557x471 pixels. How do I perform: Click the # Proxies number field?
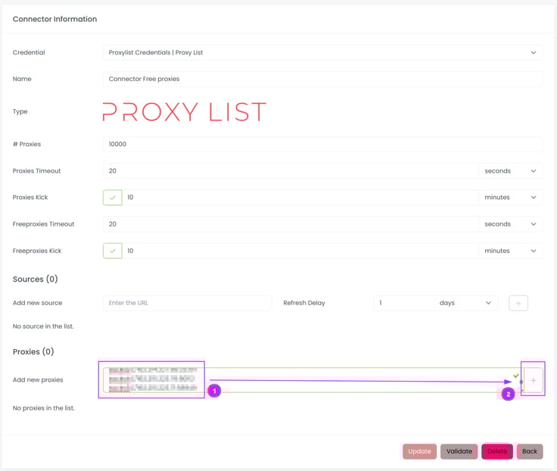point(322,144)
